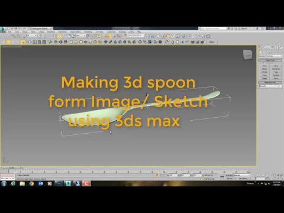Toggle the Auto Key button

point(229,175)
